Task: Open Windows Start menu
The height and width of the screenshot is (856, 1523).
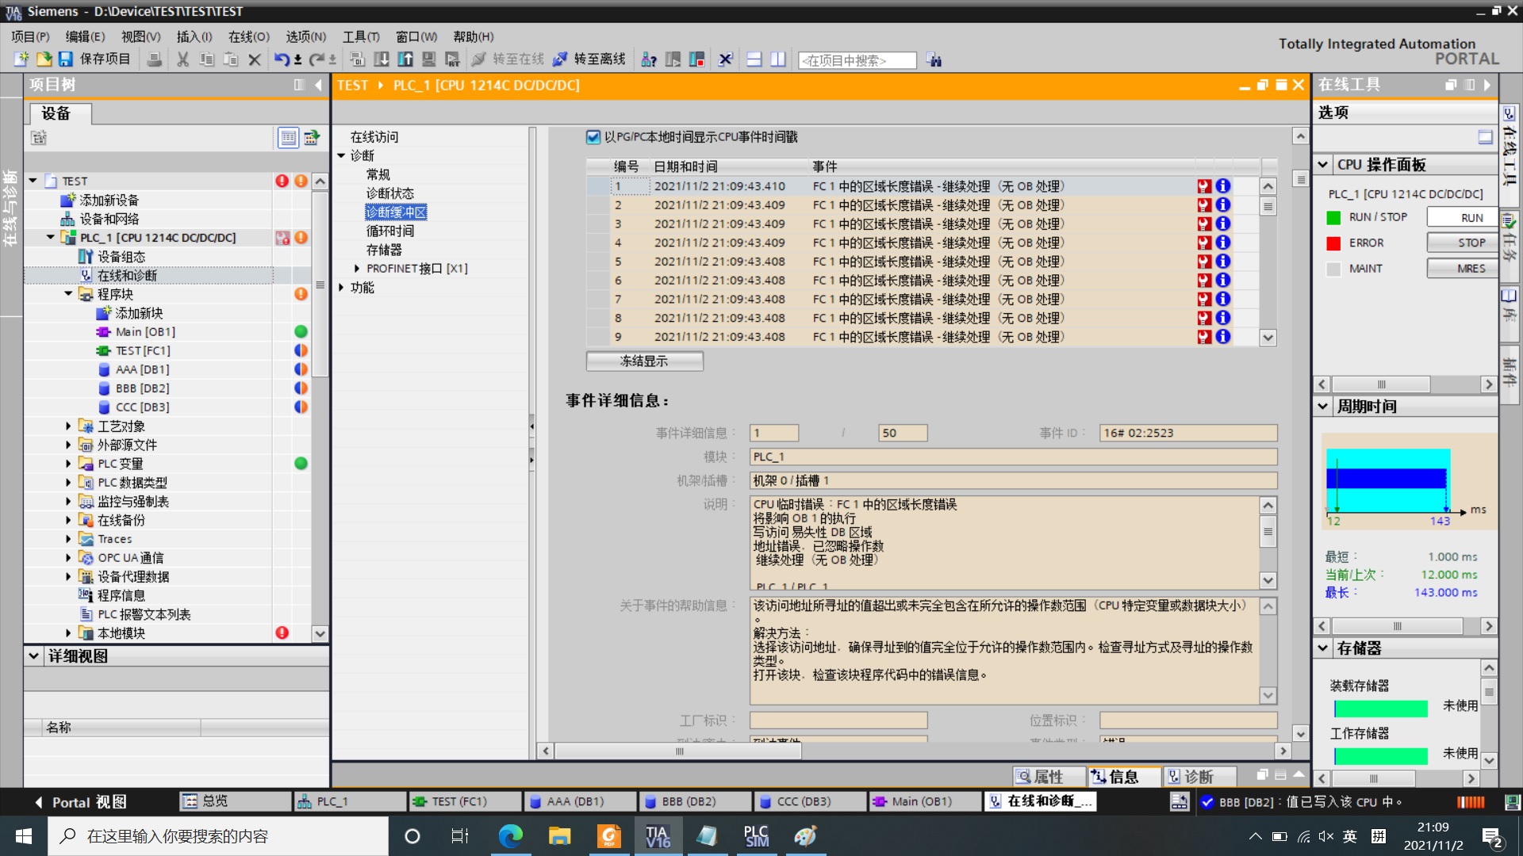Action: pyautogui.click(x=23, y=836)
